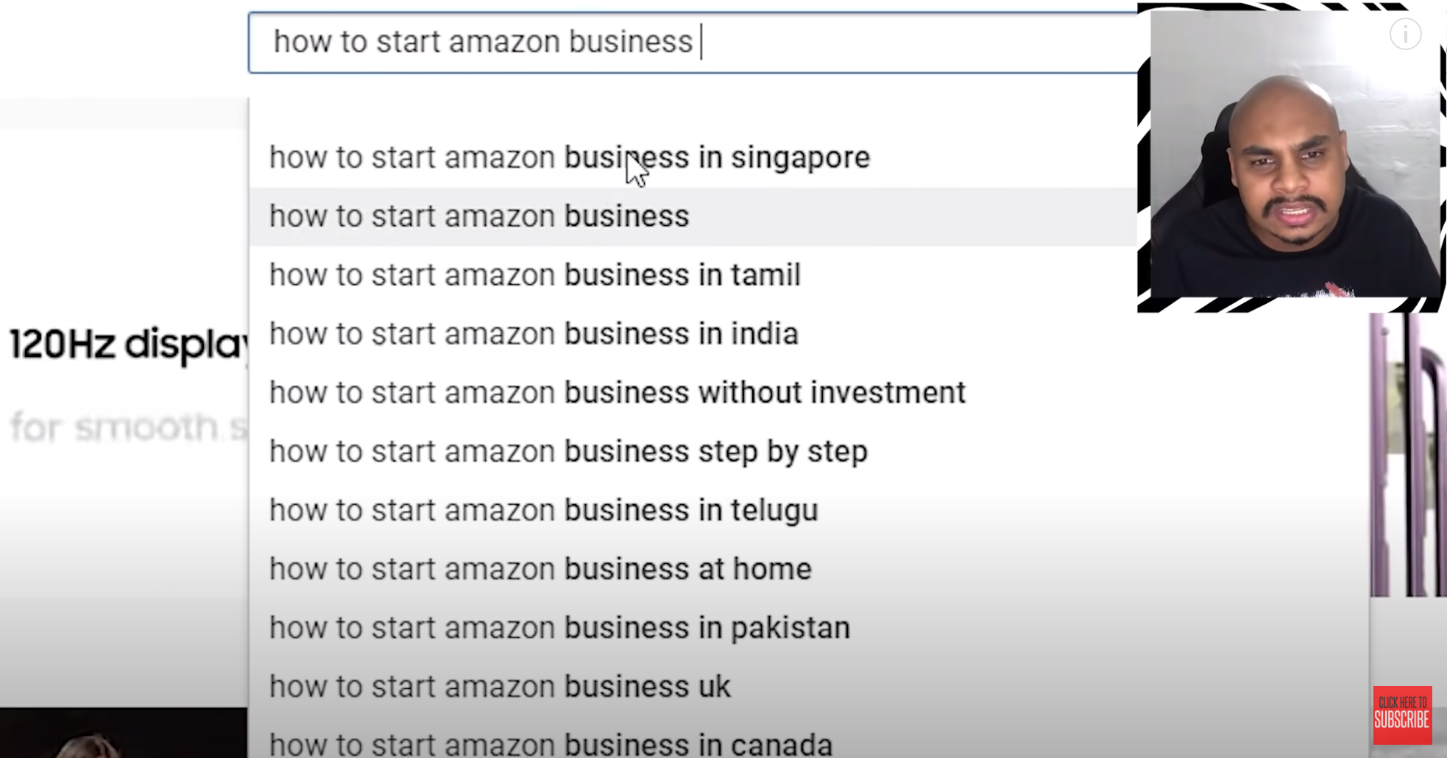Choose the highlighted 'how to start amazon business' suggestion
The width and height of the screenshot is (1447, 758).
click(x=693, y=216)
